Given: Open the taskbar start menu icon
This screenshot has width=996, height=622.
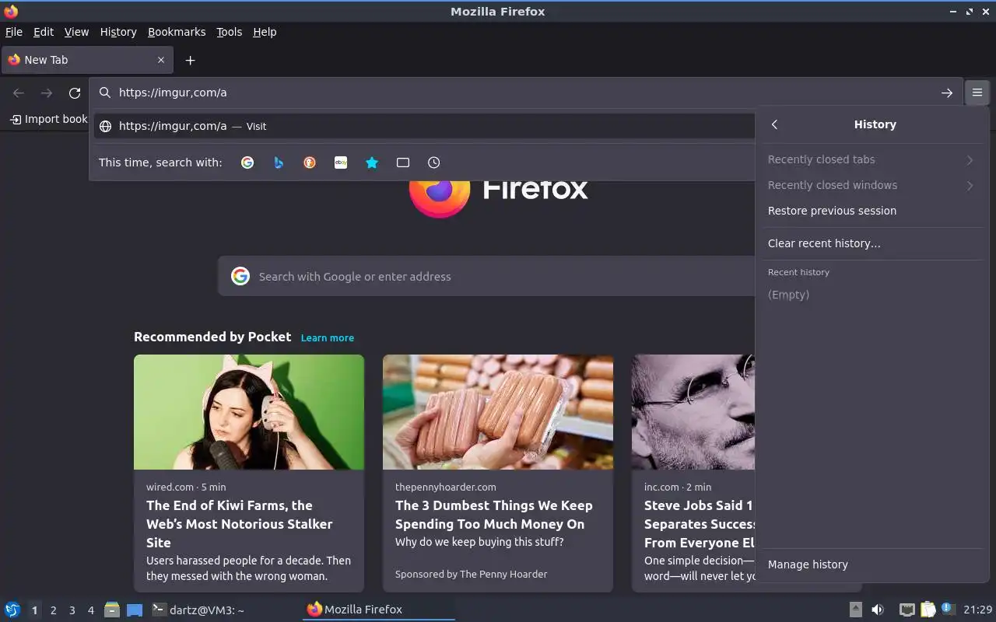Looking at the screenshot, I should (12, 610).
